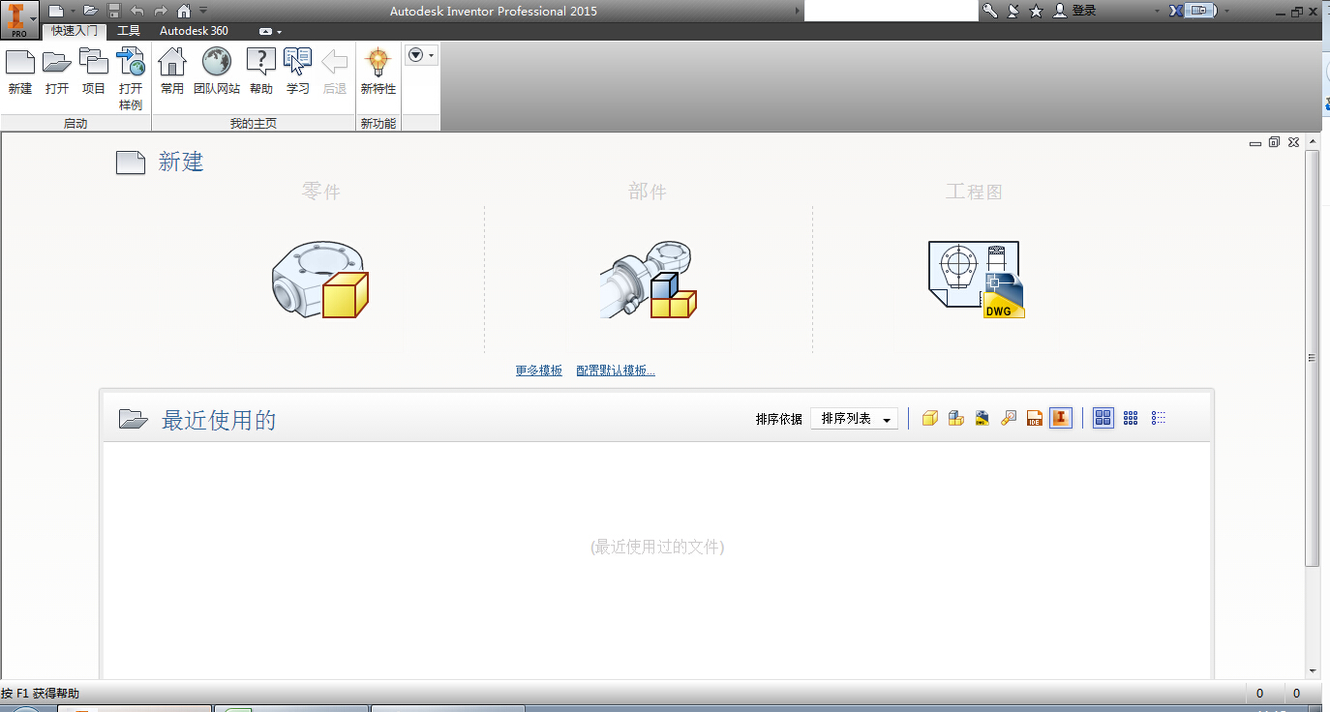Click 登录 to sign in

click(x=1084, y=11)
